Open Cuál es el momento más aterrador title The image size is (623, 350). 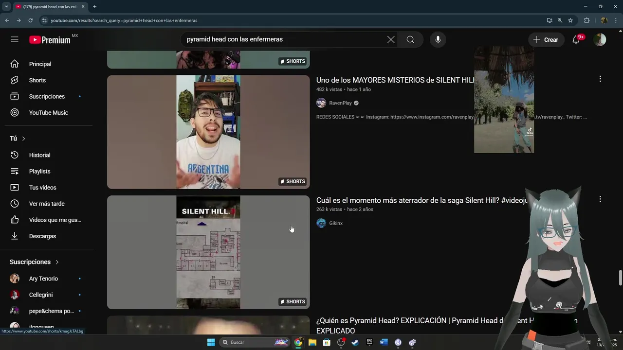click(x=422, y=200)
